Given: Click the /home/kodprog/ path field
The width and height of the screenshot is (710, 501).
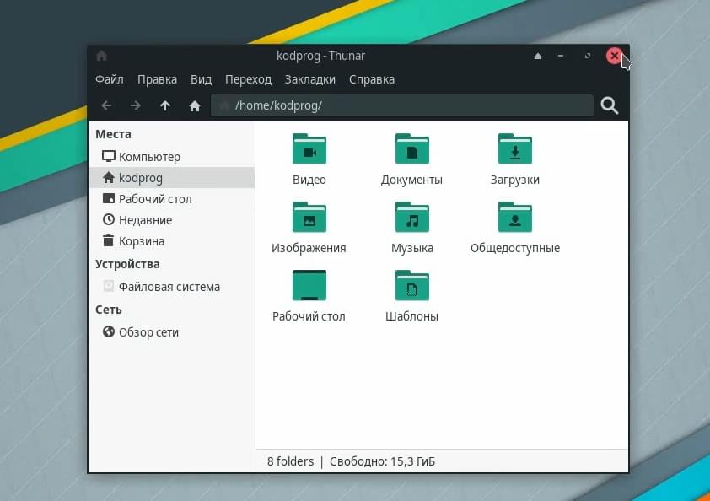Looking at the screenshot, I should coord(402,105).
